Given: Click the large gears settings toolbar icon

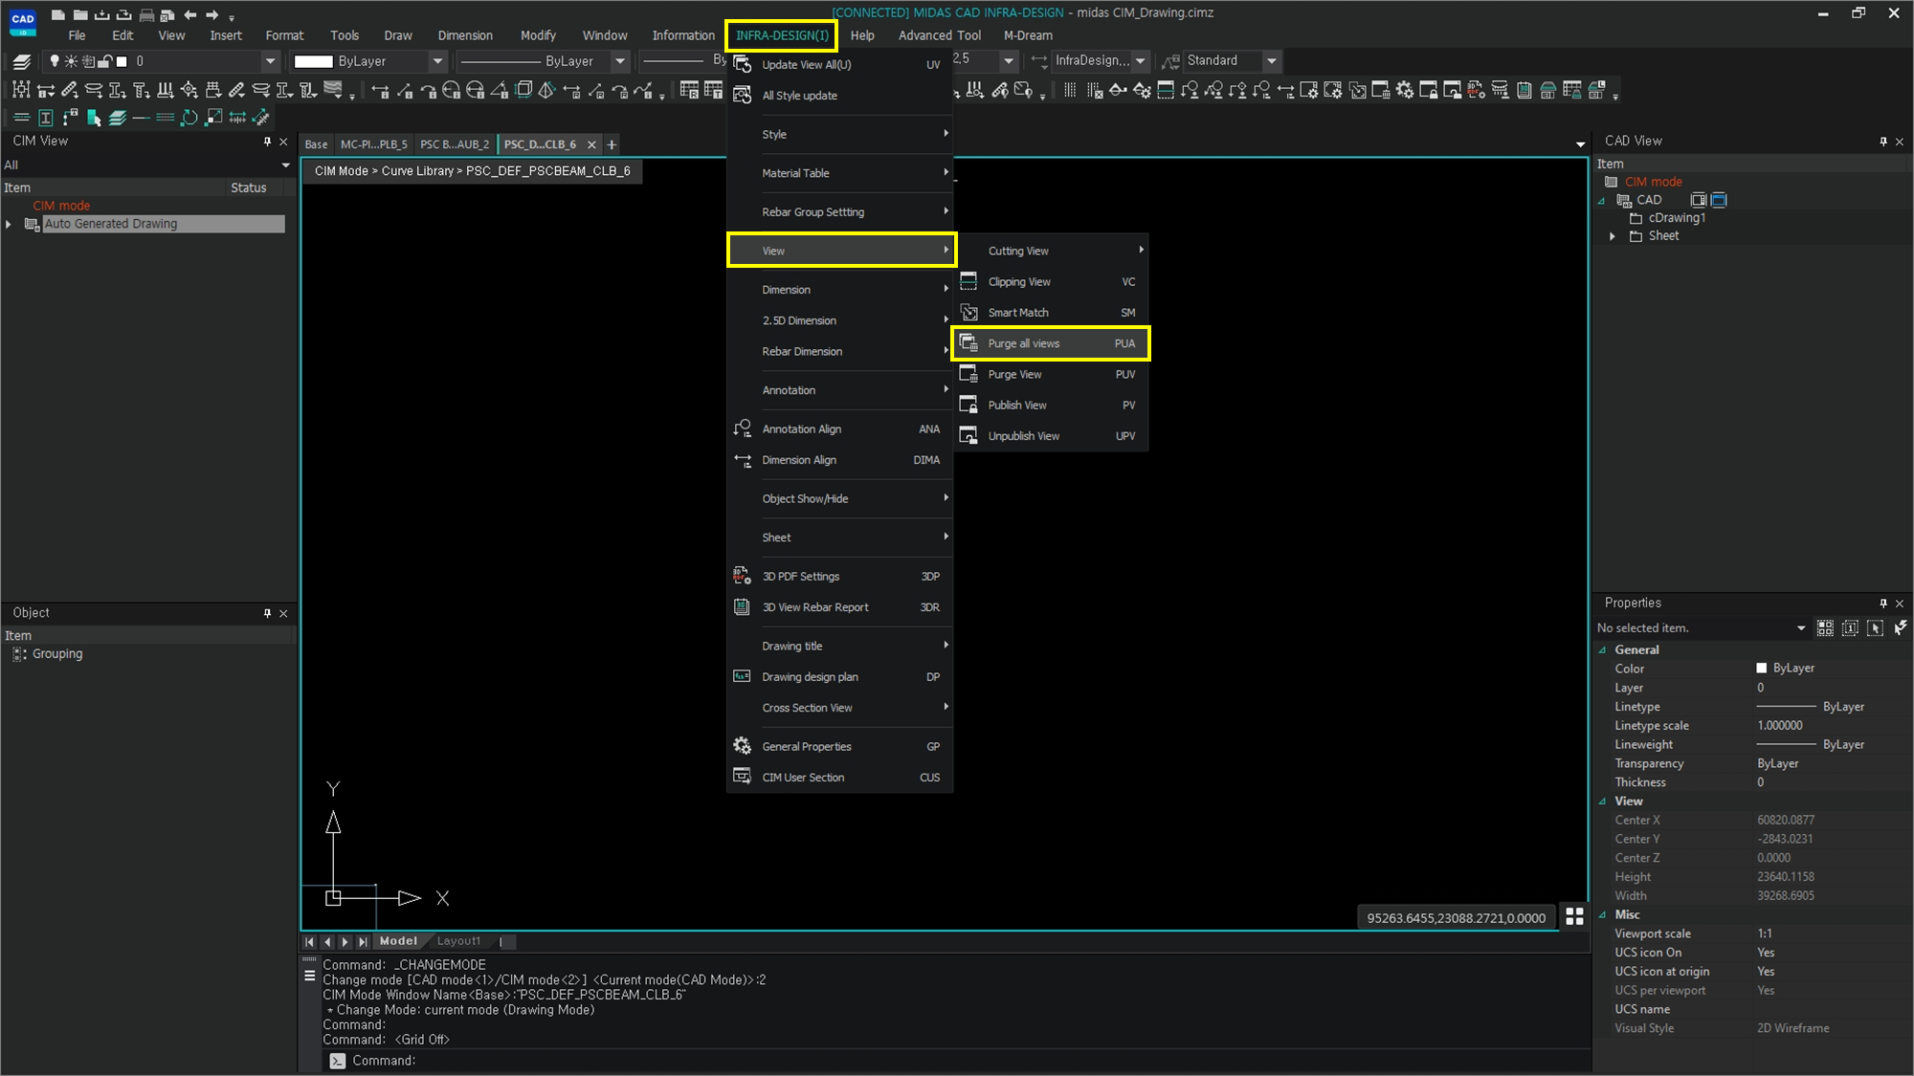Looking at the screenshot, I should click(1404, 90).
